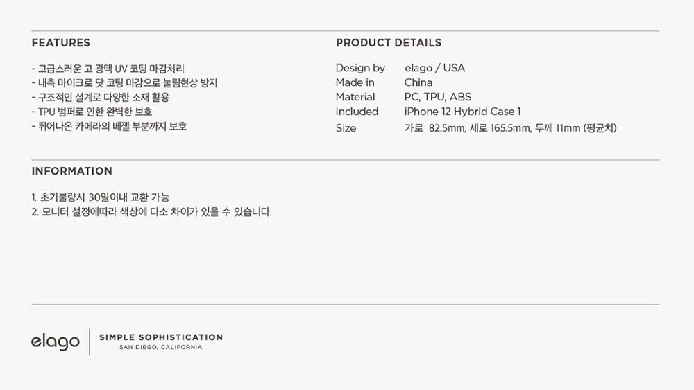Select the China value text
Image resolution: width=694 pixels, height=390 pixels.
tap(418, 82)
